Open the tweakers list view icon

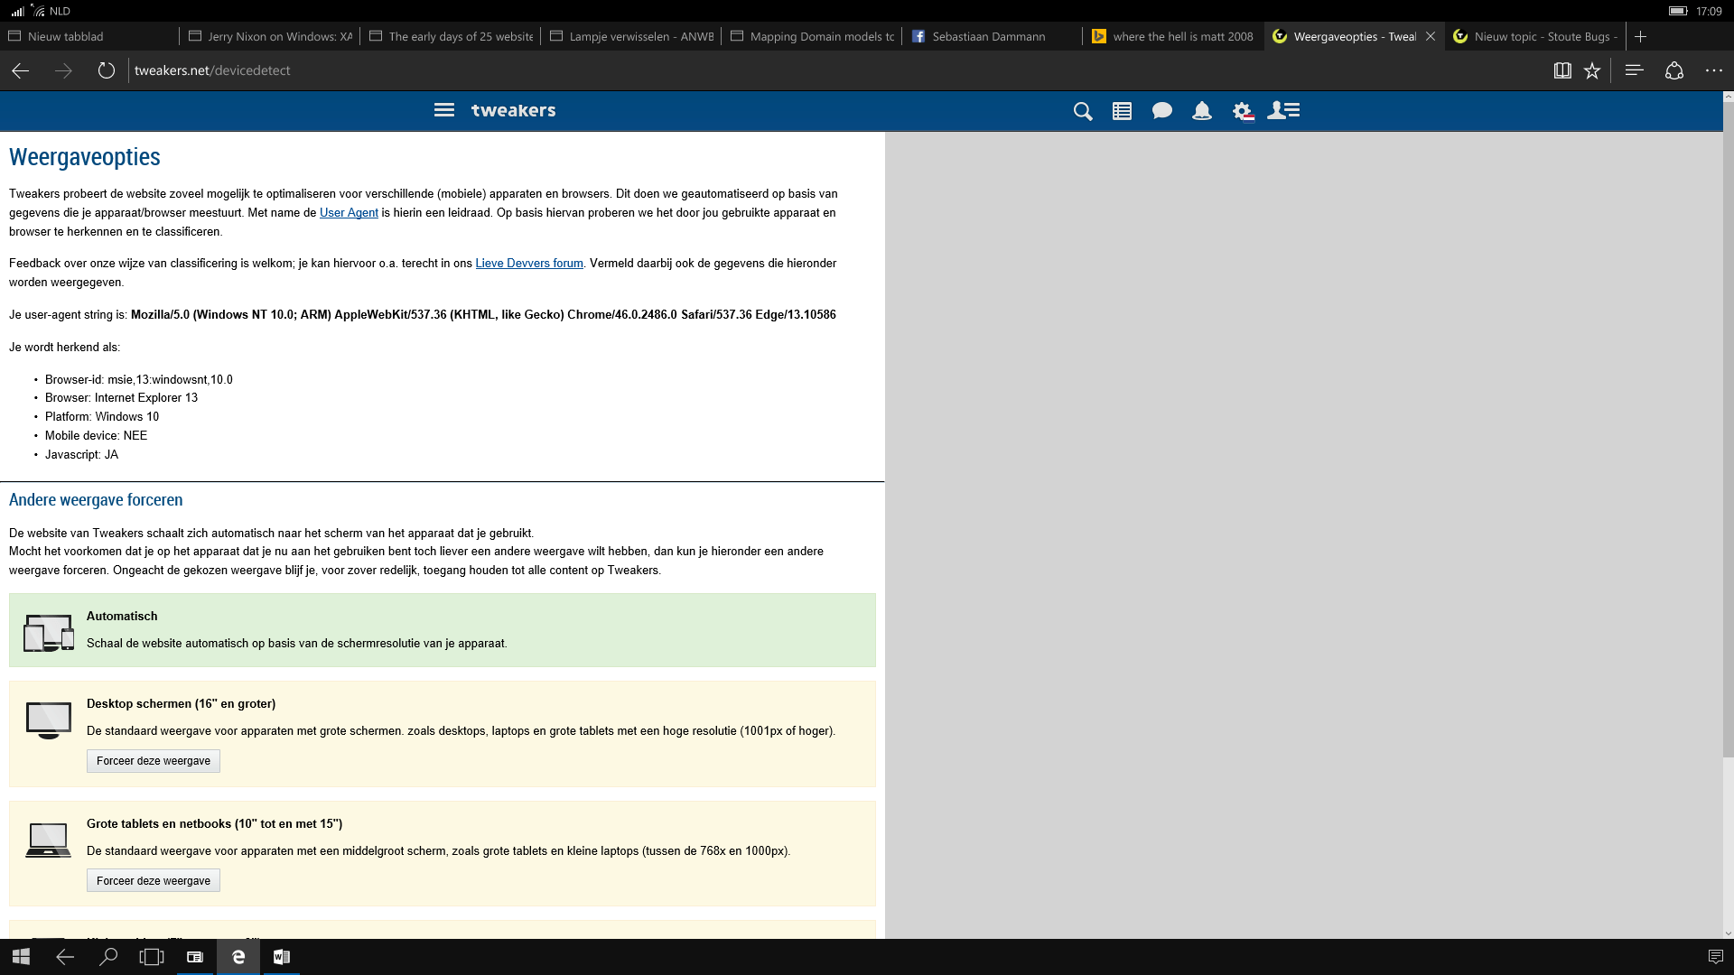point(1122,111)
